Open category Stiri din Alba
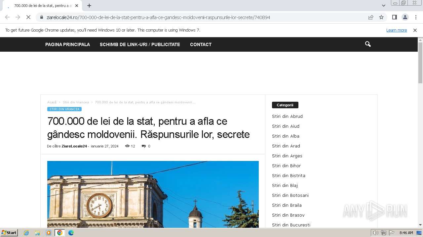The image size is (423, 237). pos(286,136)
